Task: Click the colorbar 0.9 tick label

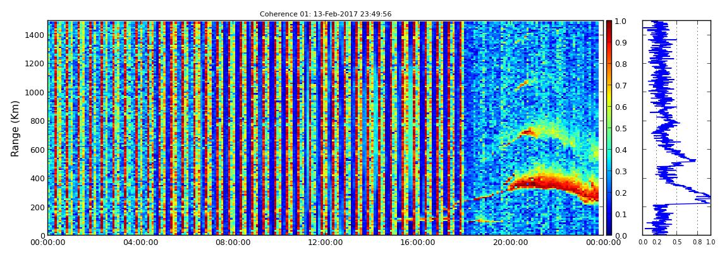Action: 620,42
